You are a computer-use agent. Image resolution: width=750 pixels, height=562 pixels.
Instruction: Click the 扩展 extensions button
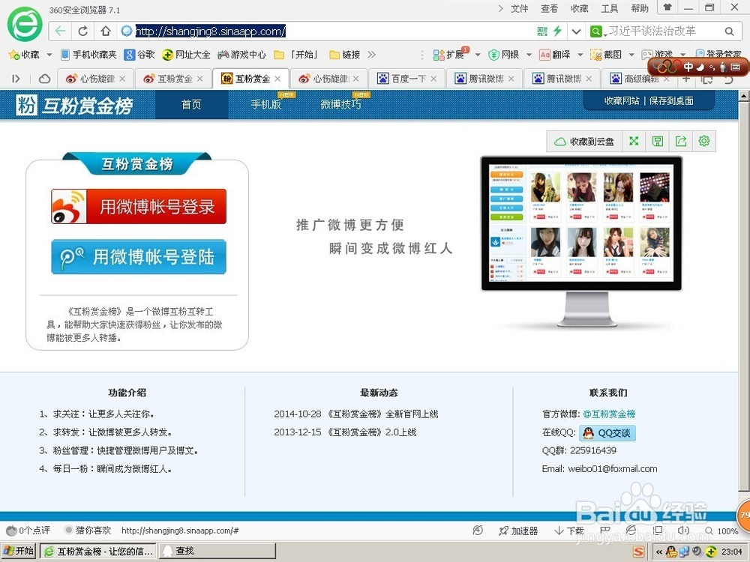tap(449, 55)
